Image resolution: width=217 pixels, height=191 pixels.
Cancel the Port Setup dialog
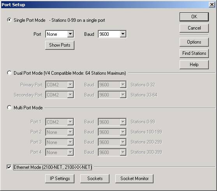point(194,28)
